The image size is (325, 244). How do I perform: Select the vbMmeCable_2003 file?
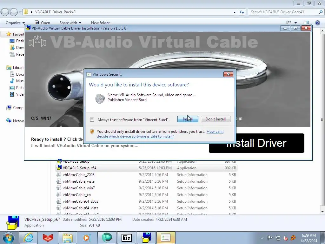click(x=146, y=175)
